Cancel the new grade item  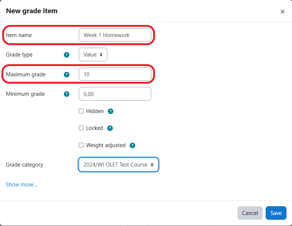tap(250, 213)
